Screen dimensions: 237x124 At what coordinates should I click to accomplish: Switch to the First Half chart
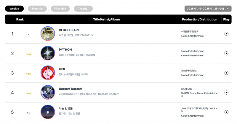[60, 9]
